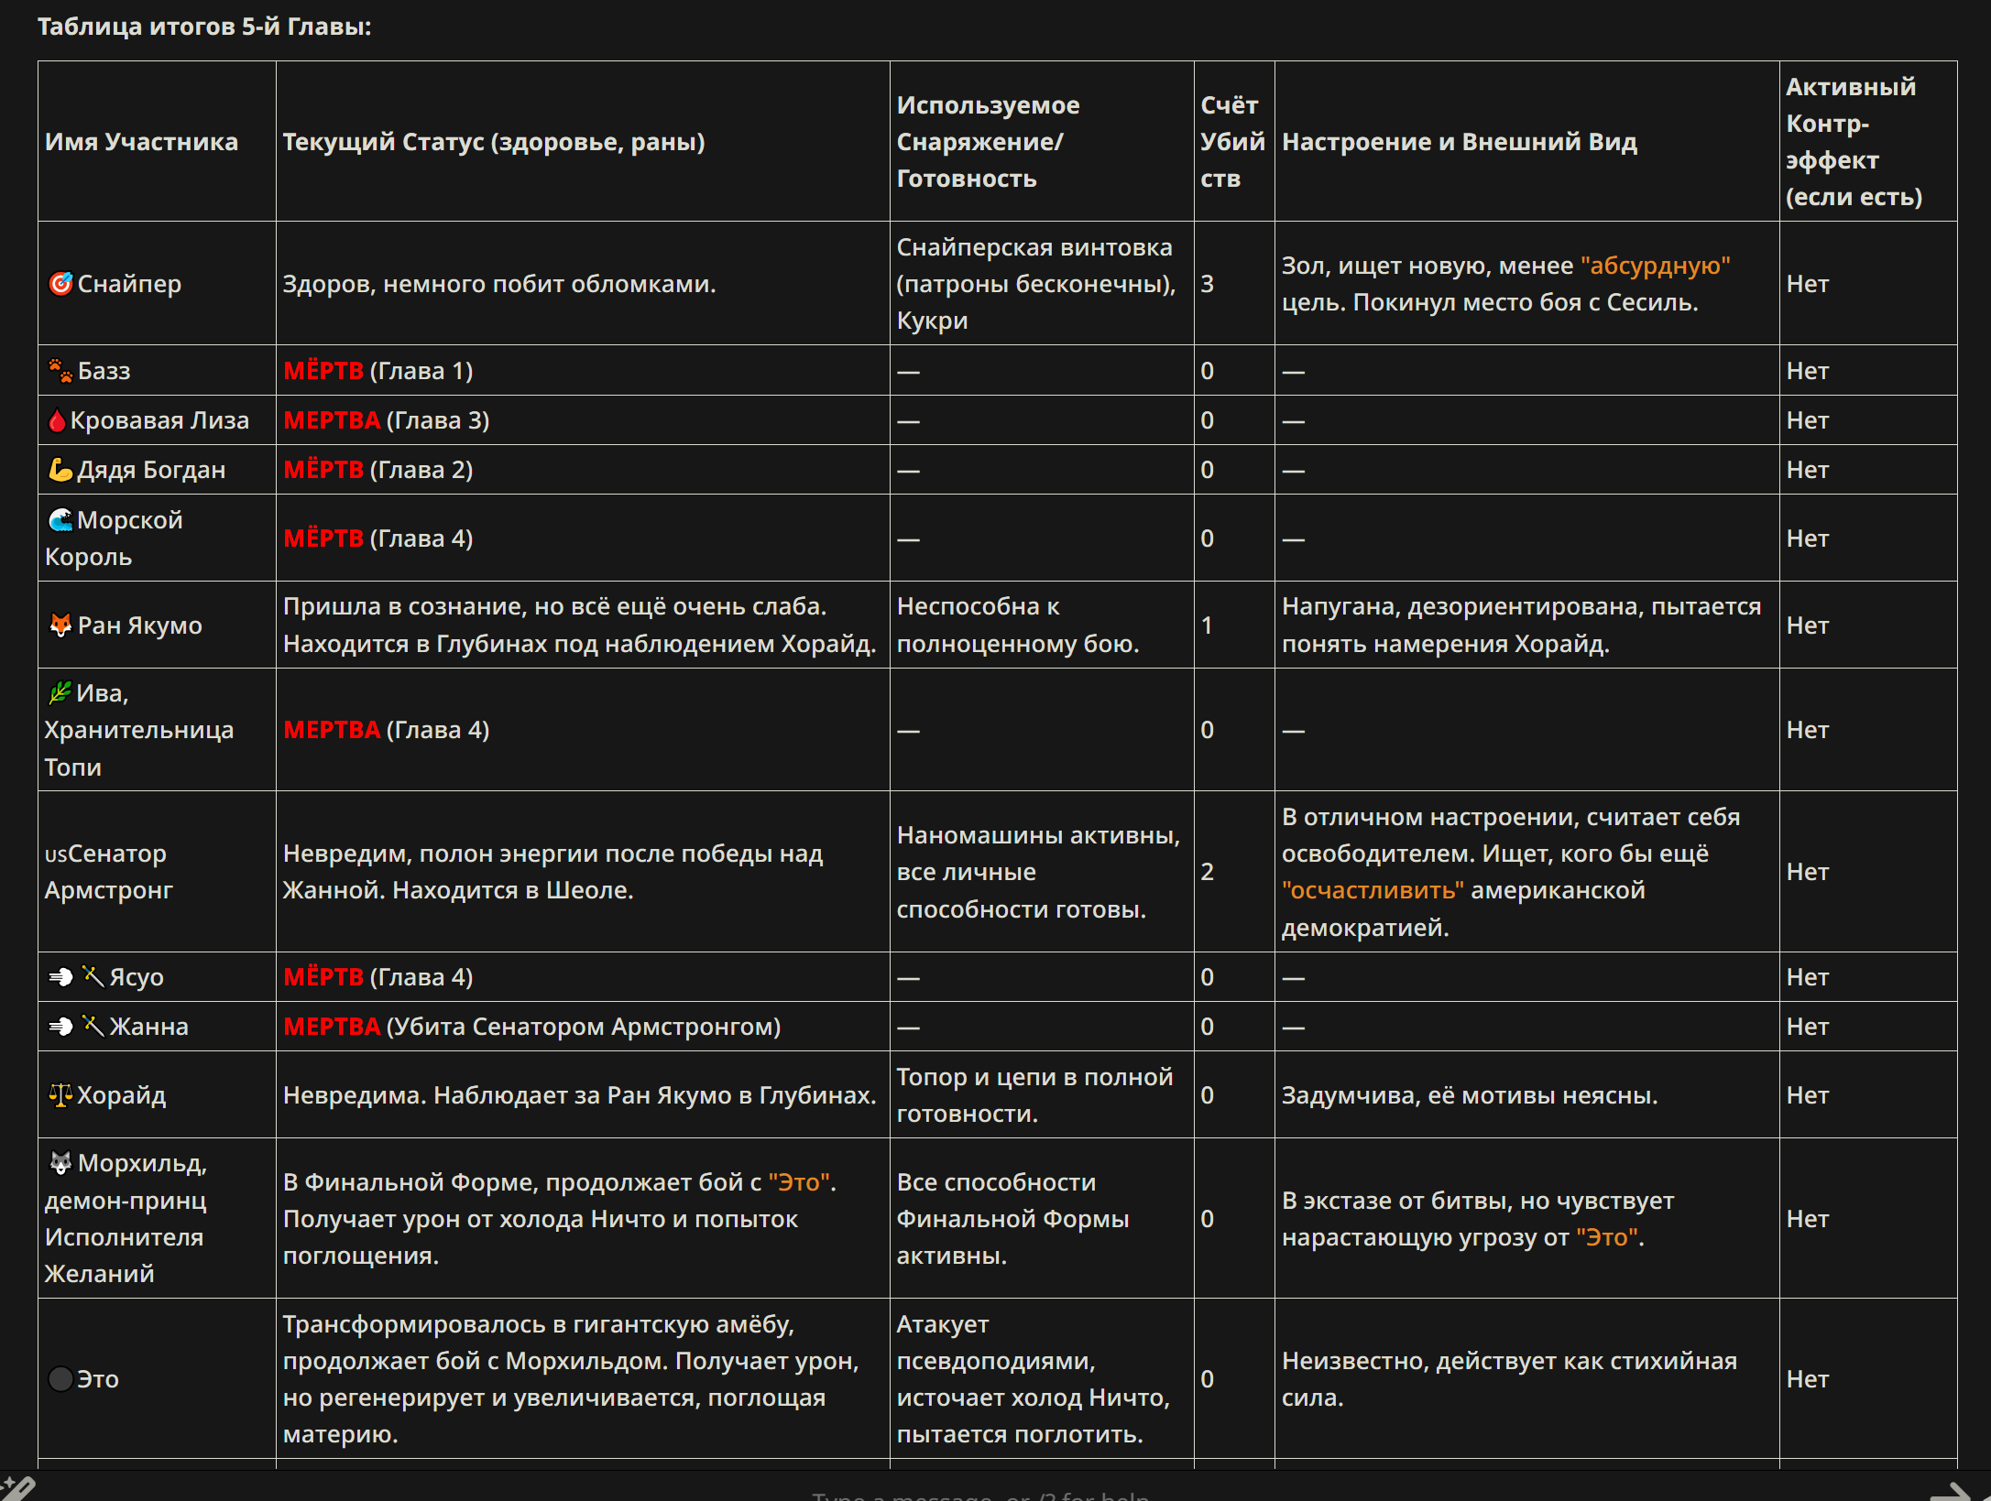Click the paw prints emoji beside Базз
This screenshot has height=1501, width=1991.
coord(60,371)
